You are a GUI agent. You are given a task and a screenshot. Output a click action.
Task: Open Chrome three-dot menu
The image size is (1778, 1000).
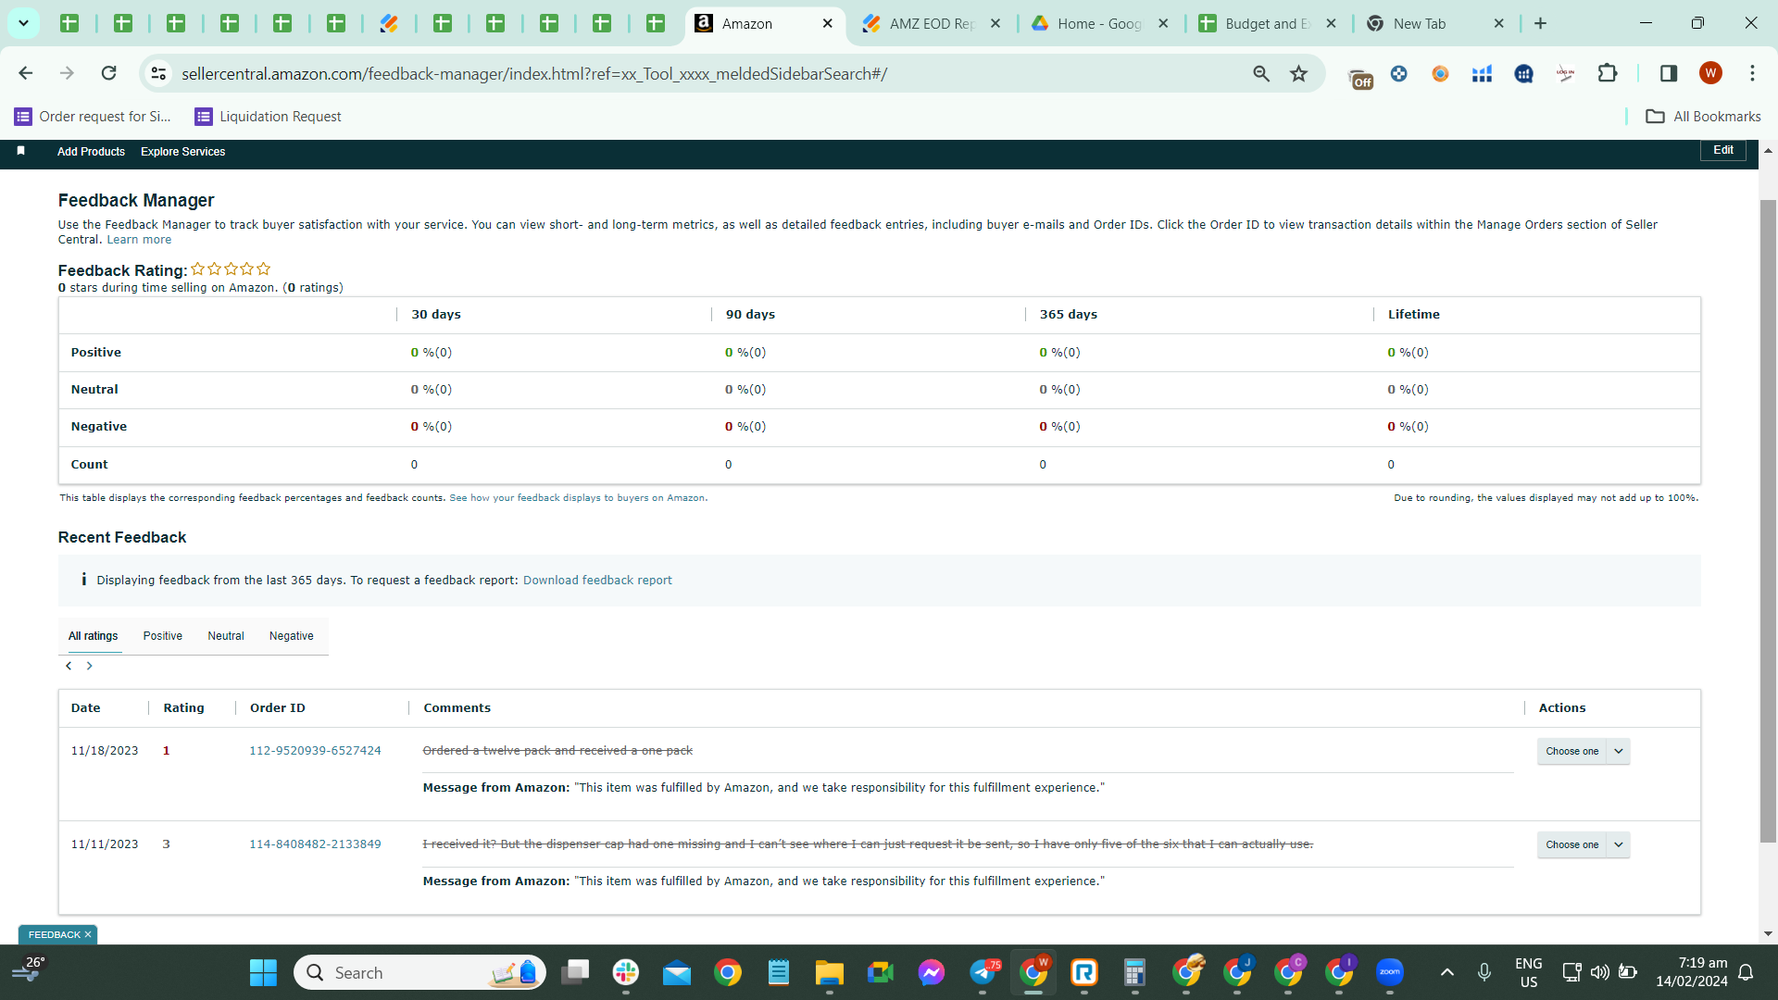pyautogui.click(x=1752, y=73)
